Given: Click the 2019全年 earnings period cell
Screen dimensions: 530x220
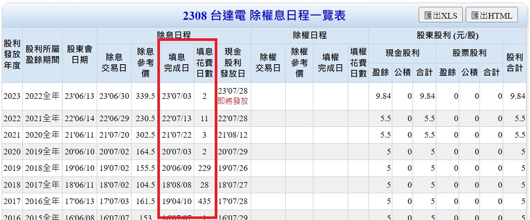Looking at the screenshot, I should [x=42, y=152].
